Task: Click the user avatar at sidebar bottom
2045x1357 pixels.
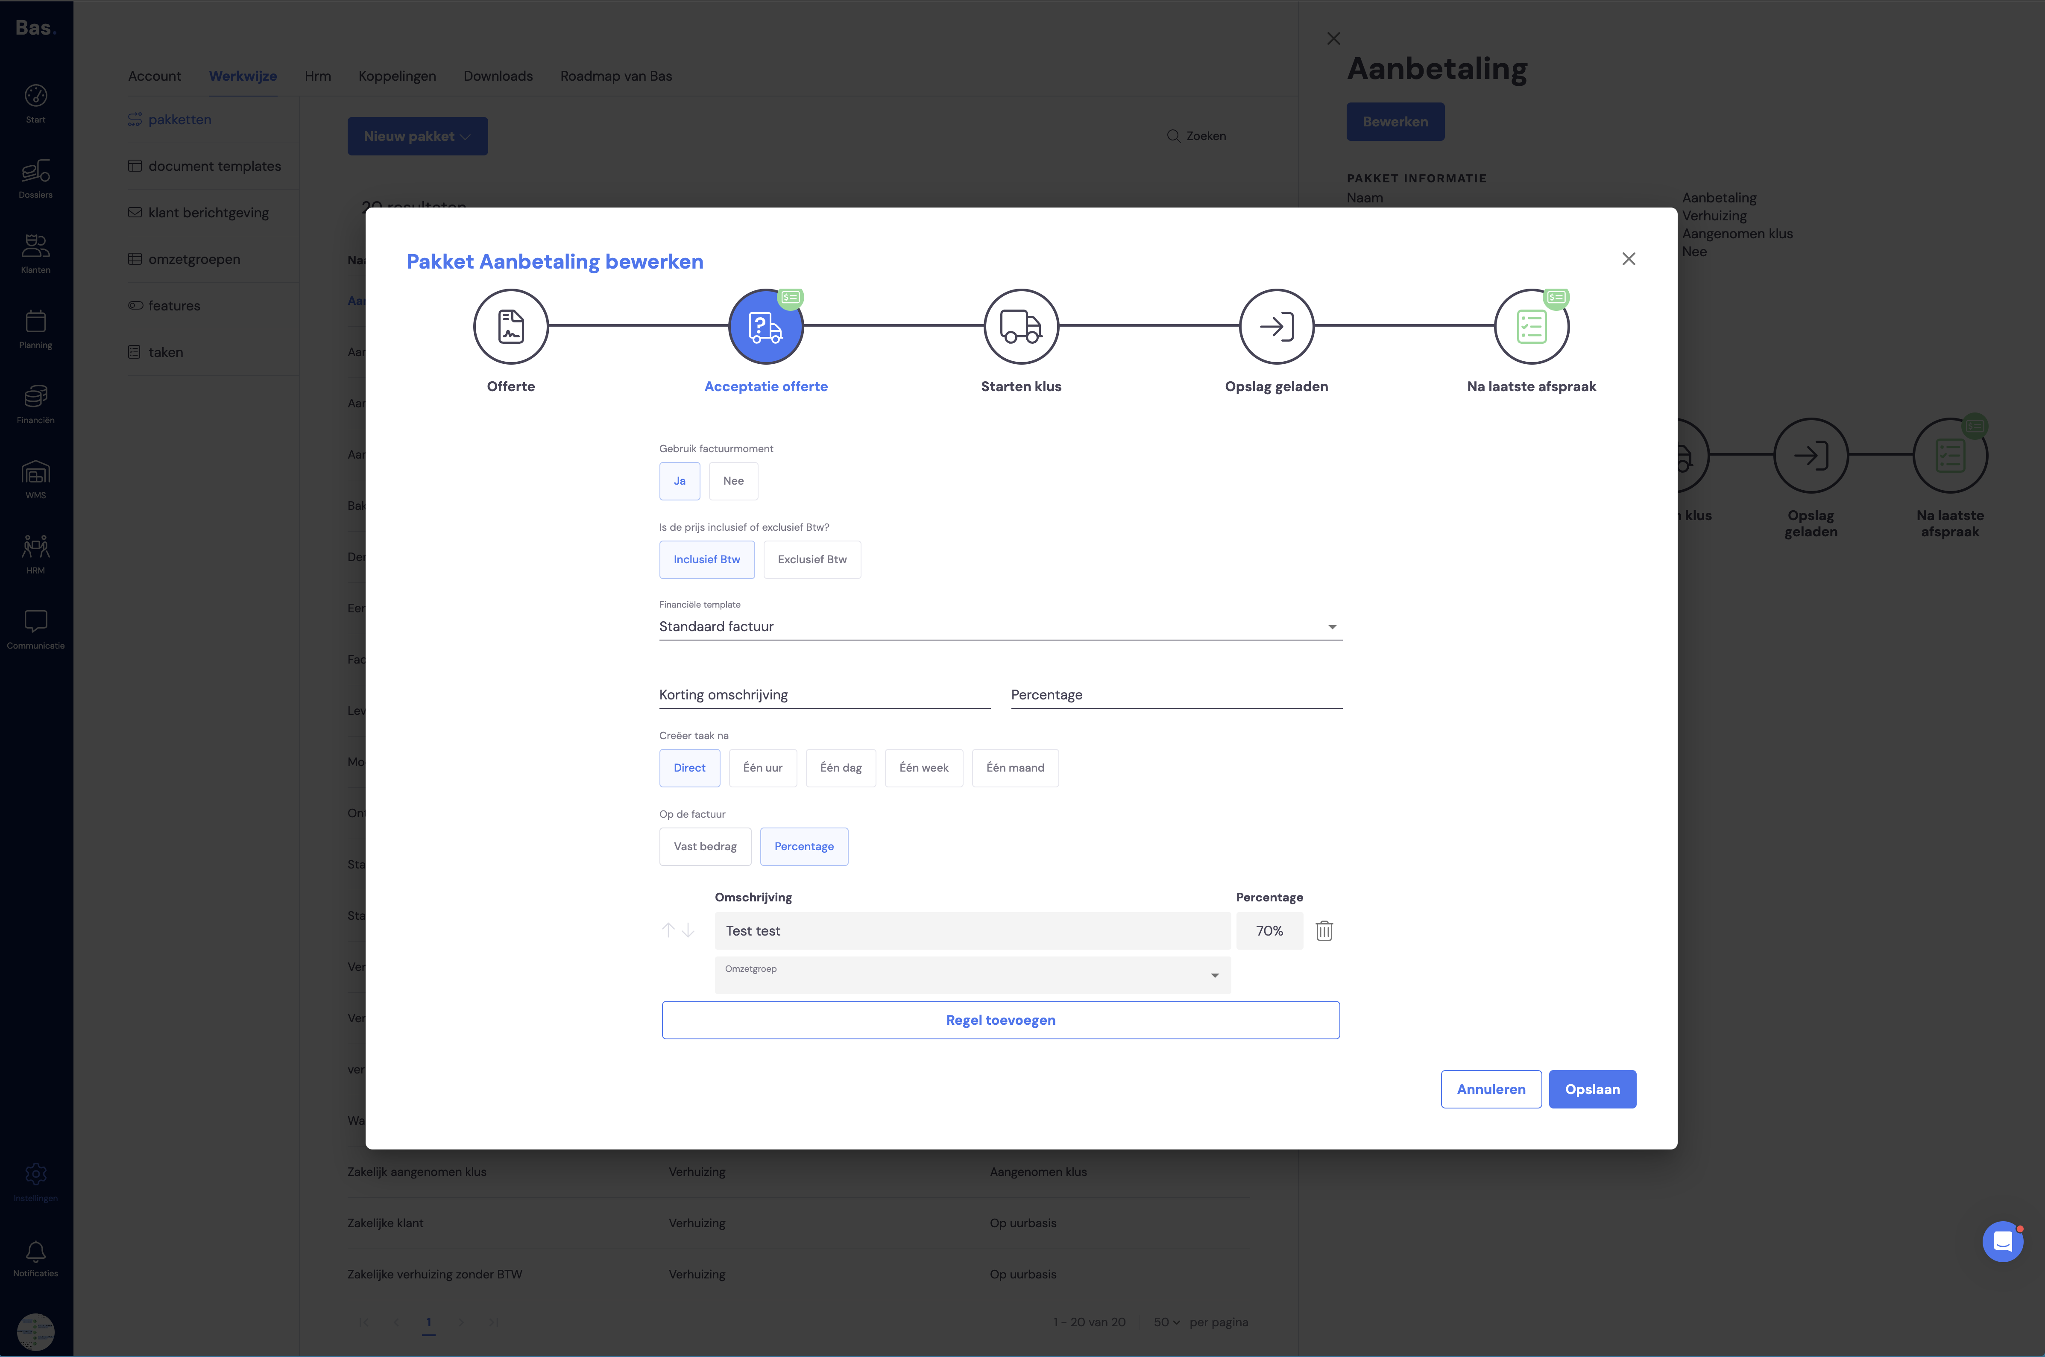Action: point(35,1332)
